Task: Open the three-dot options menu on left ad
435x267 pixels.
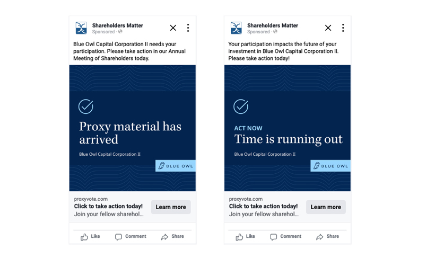Action: point(188,28)
